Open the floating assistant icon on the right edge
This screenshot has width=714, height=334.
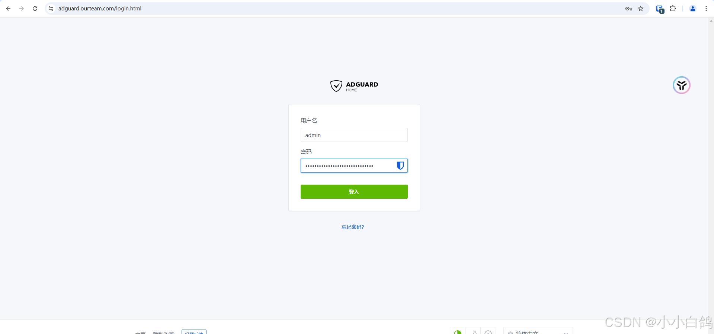pyautogui.click(x=681, y=85)
